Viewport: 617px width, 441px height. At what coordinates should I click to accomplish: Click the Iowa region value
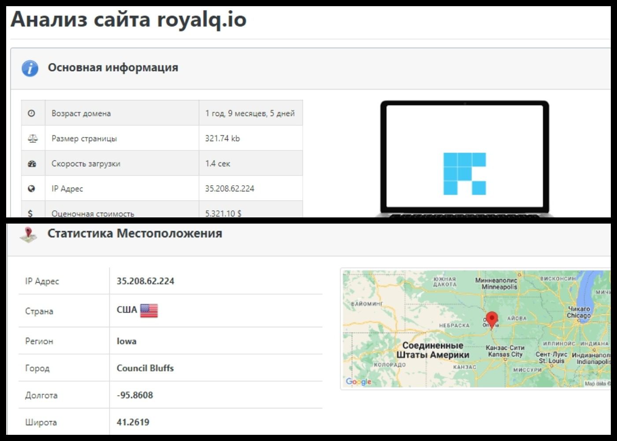click(126, 341)
